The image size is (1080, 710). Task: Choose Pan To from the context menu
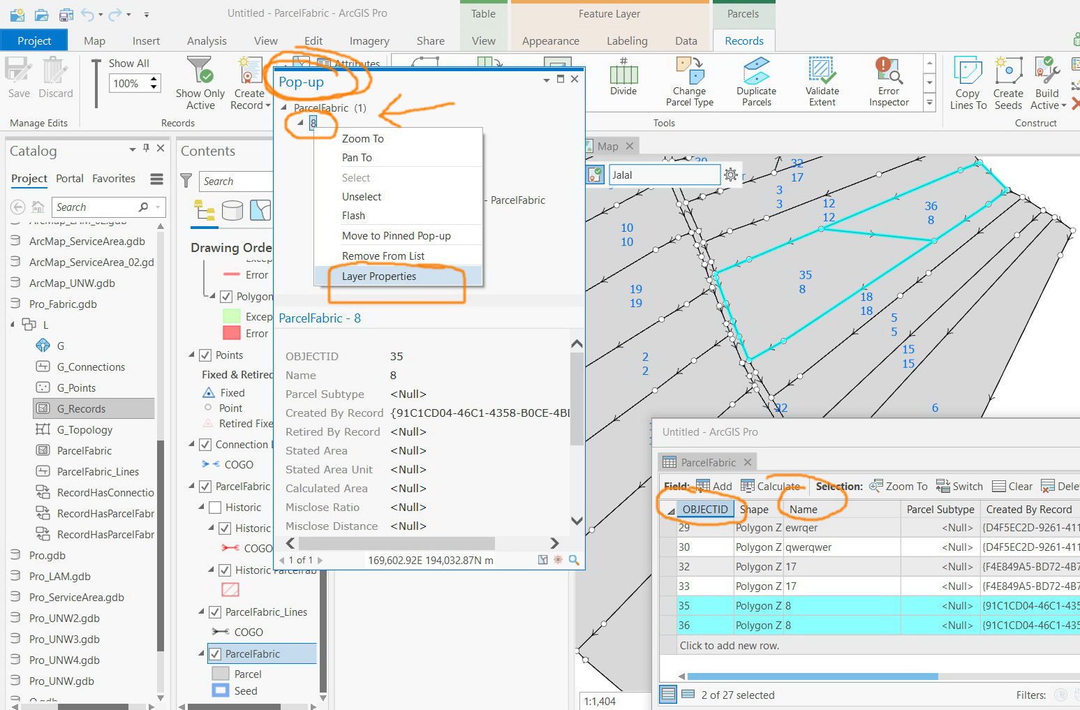(398, 158)
